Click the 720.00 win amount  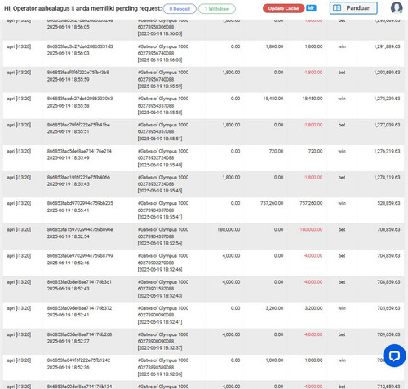276,151
